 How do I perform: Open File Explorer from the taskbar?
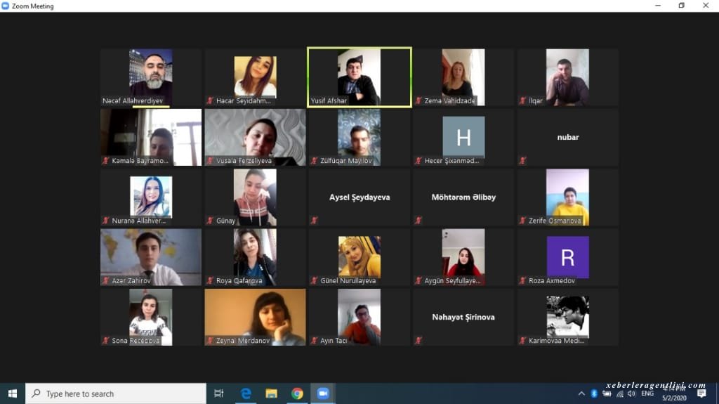[x=271, y=393]
